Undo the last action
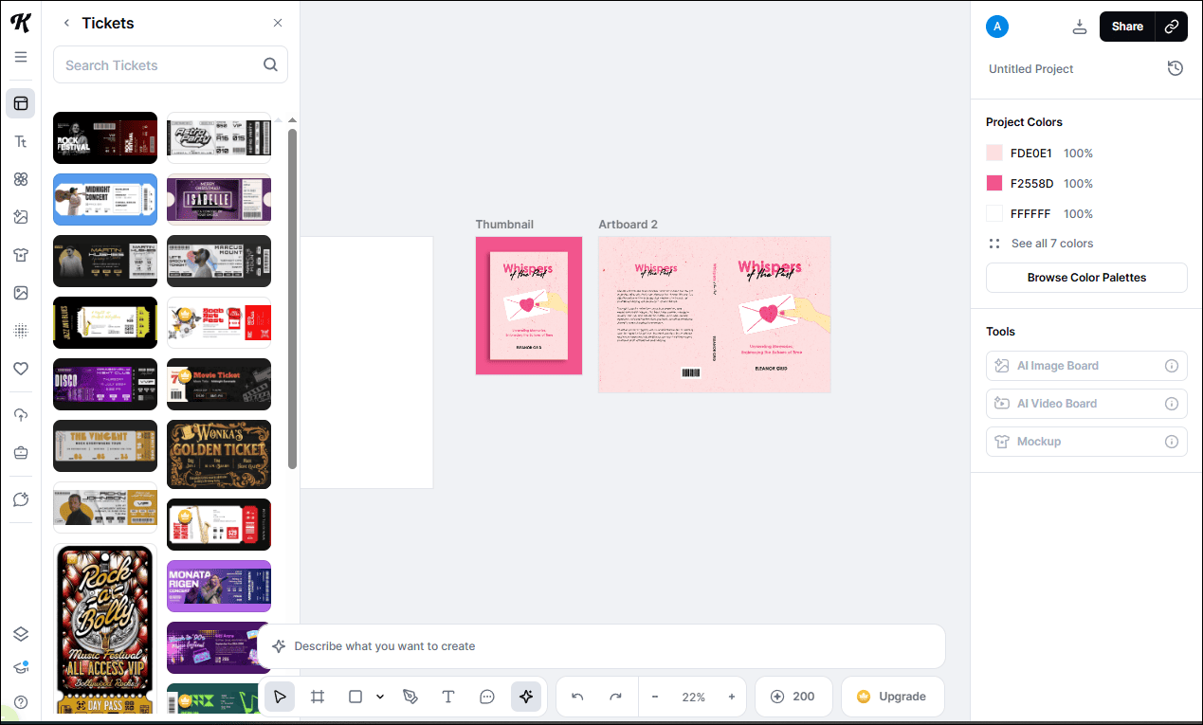Image resolution: width=1203 pixels, height=725 pixels. point(577,697)
